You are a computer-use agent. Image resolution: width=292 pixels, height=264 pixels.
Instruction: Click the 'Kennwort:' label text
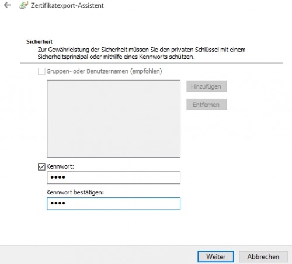(60, 166)
